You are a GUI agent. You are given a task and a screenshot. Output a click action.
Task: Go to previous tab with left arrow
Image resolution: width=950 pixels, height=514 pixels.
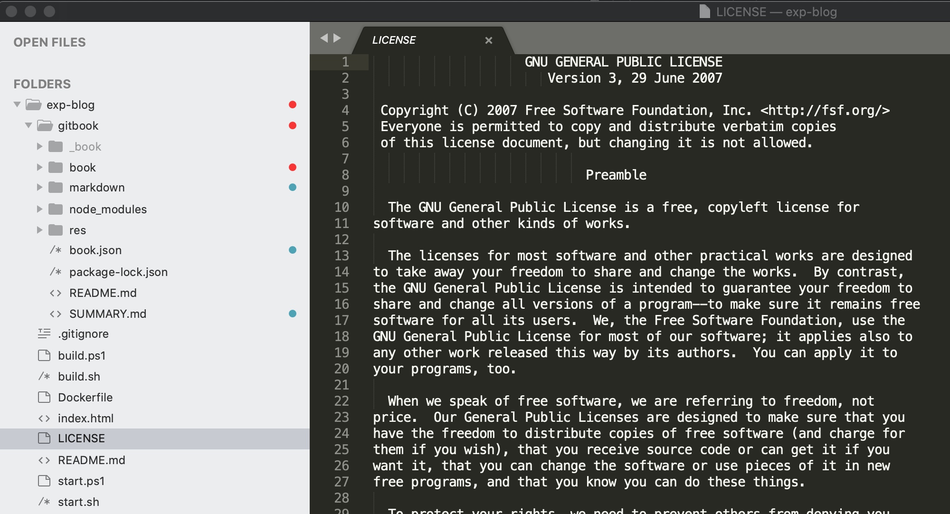coord(324,38)
